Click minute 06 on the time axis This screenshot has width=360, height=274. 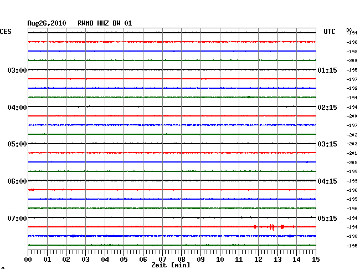143,260
